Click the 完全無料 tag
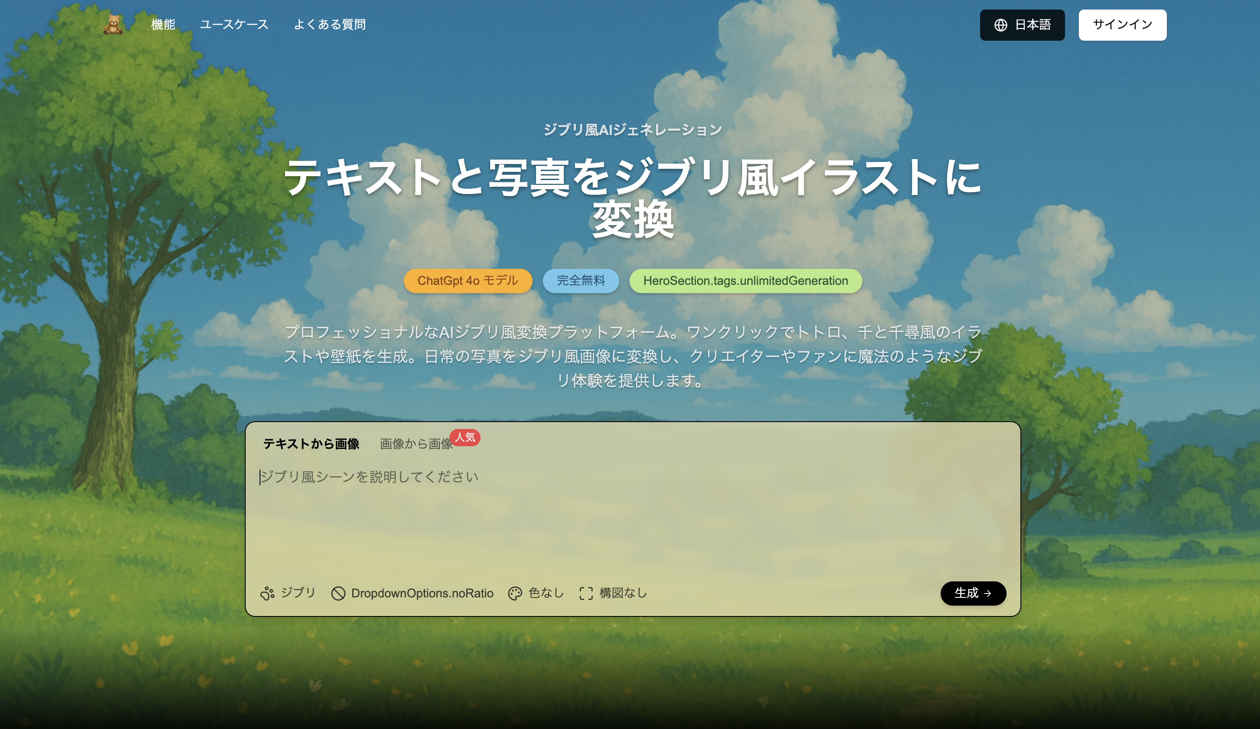 pos(581,281)
